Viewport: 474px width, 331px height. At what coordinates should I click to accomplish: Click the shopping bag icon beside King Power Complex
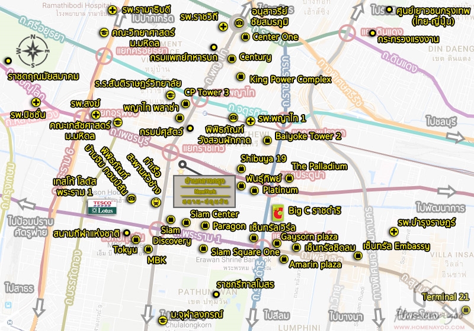click(x=241, y=77)
